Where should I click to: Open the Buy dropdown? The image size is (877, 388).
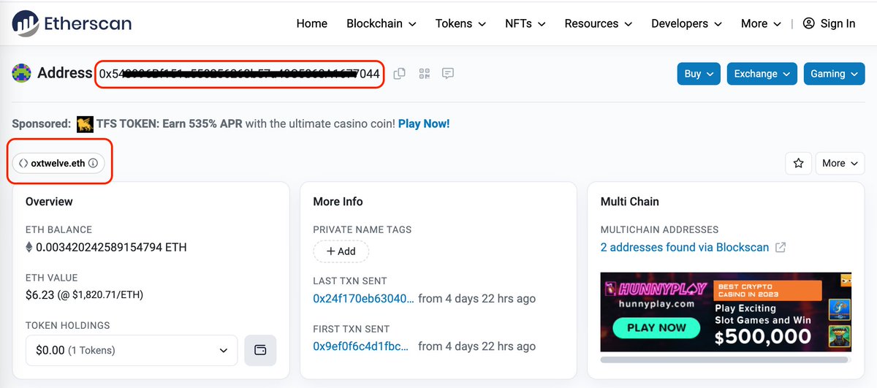point(699,74)
